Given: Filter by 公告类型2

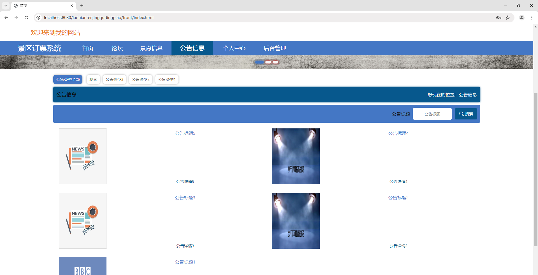Looking at the screenshot, I should [x=141, y=79].
